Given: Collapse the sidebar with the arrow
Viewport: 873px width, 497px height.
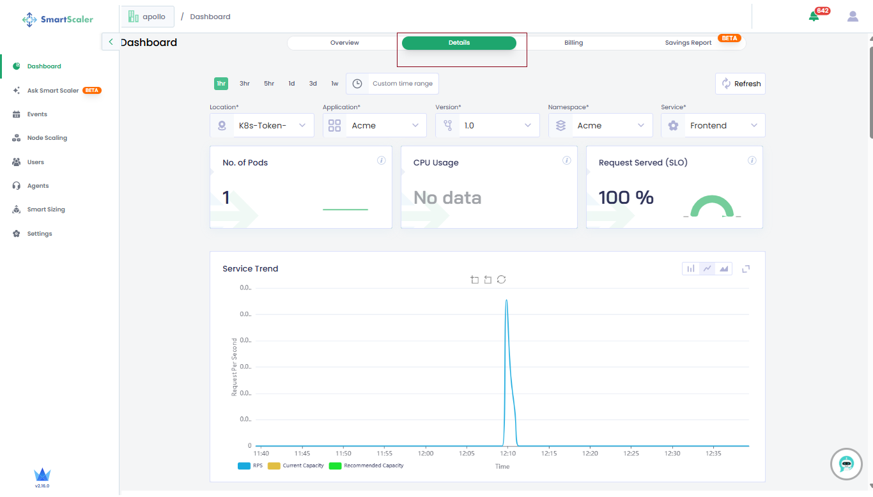Looking at the screenshot, I should pyautogui.click(x=111, y=42).
